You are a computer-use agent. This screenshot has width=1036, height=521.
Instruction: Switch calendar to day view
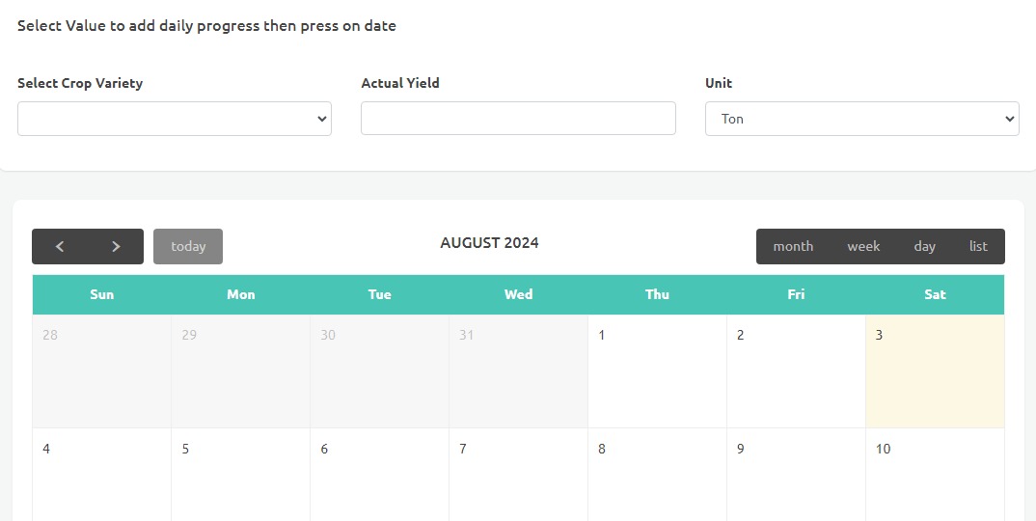[x=924, y=246]
